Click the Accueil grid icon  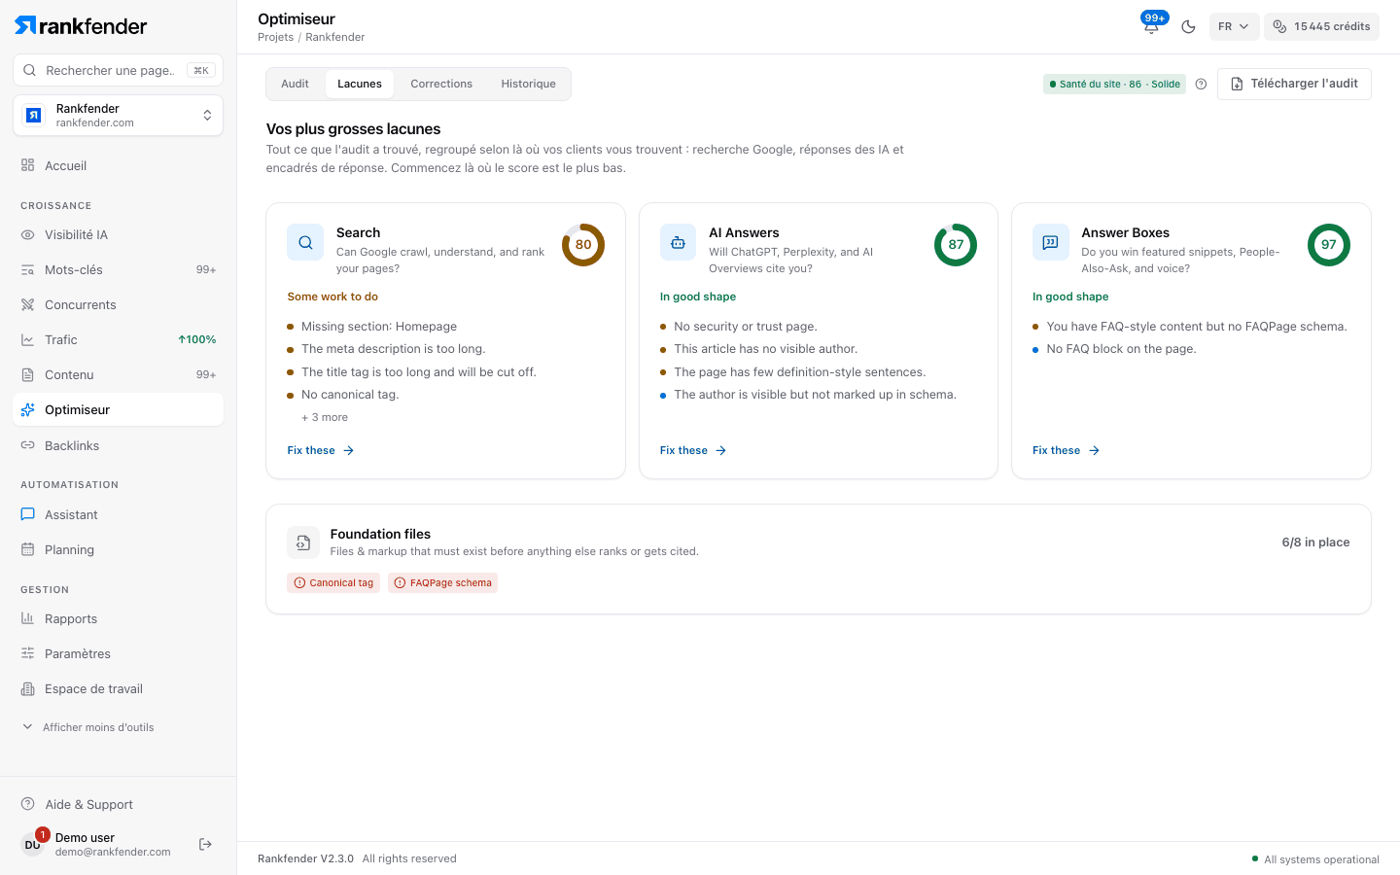tap(28, 165)
